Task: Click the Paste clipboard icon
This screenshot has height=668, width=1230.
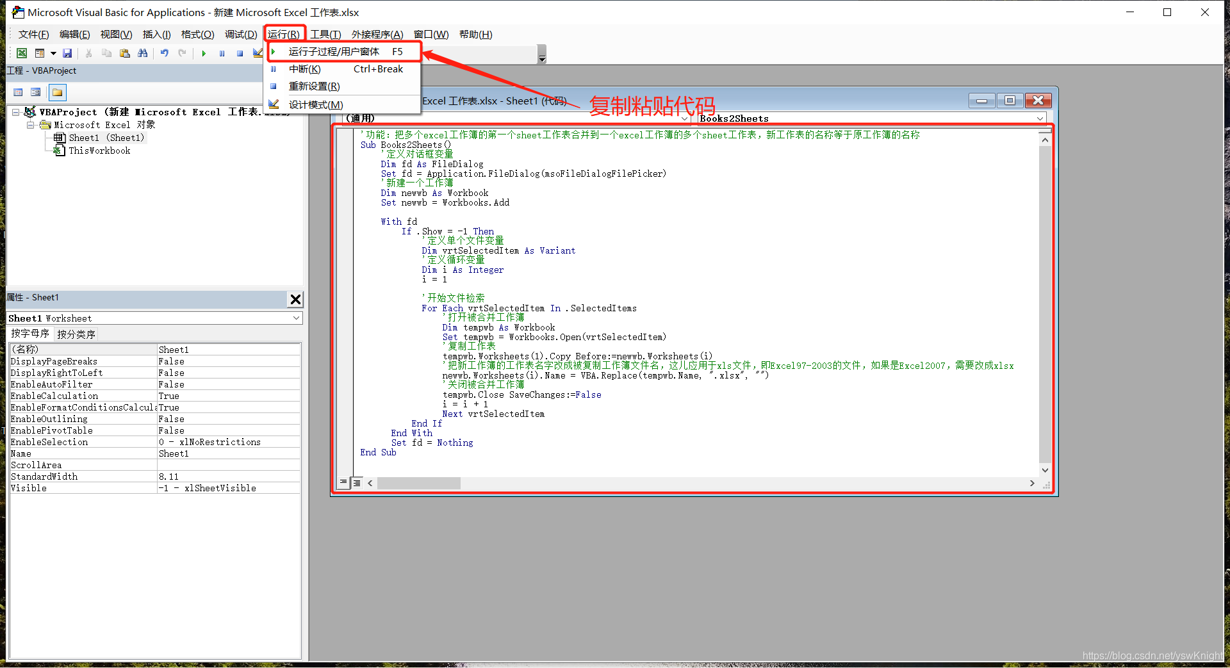Action: pos(124,53)
